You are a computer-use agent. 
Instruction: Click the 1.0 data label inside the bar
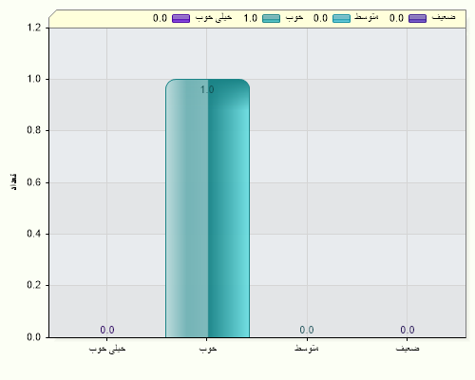pos(207,90)
